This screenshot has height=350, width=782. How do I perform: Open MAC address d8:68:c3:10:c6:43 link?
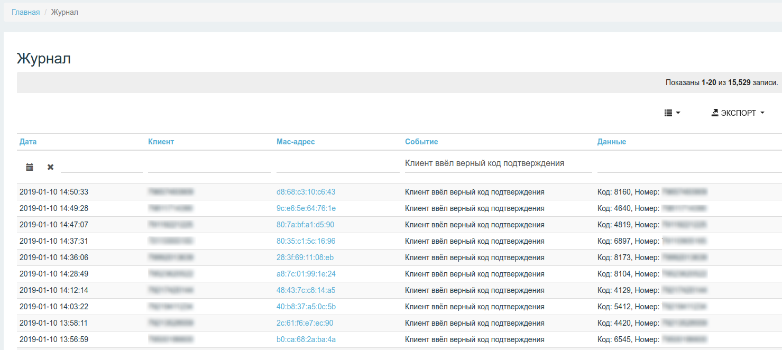(x=306, y=192)
